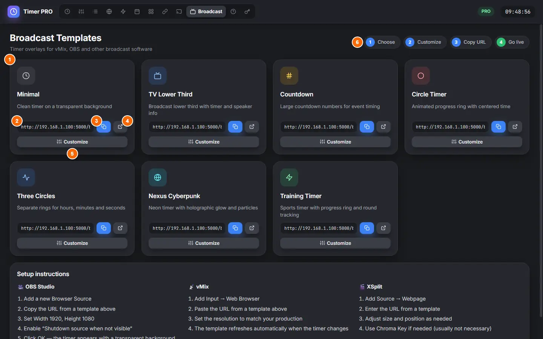543x339 pixels.
Task: Copy the Circle Timer template URL
Action: point(499,127)
